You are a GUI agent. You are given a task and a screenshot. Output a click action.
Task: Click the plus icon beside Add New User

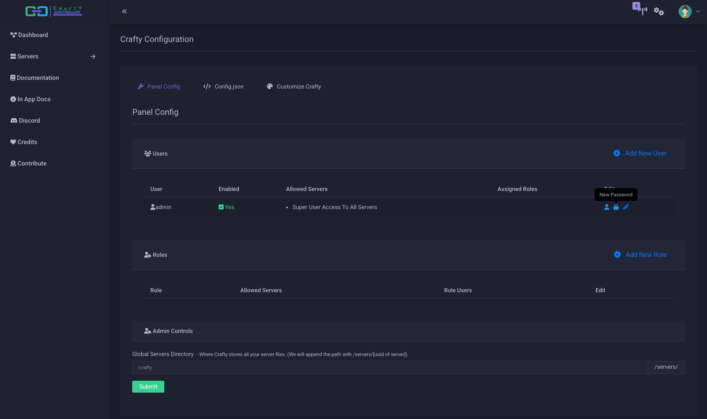tap(617, 153)
